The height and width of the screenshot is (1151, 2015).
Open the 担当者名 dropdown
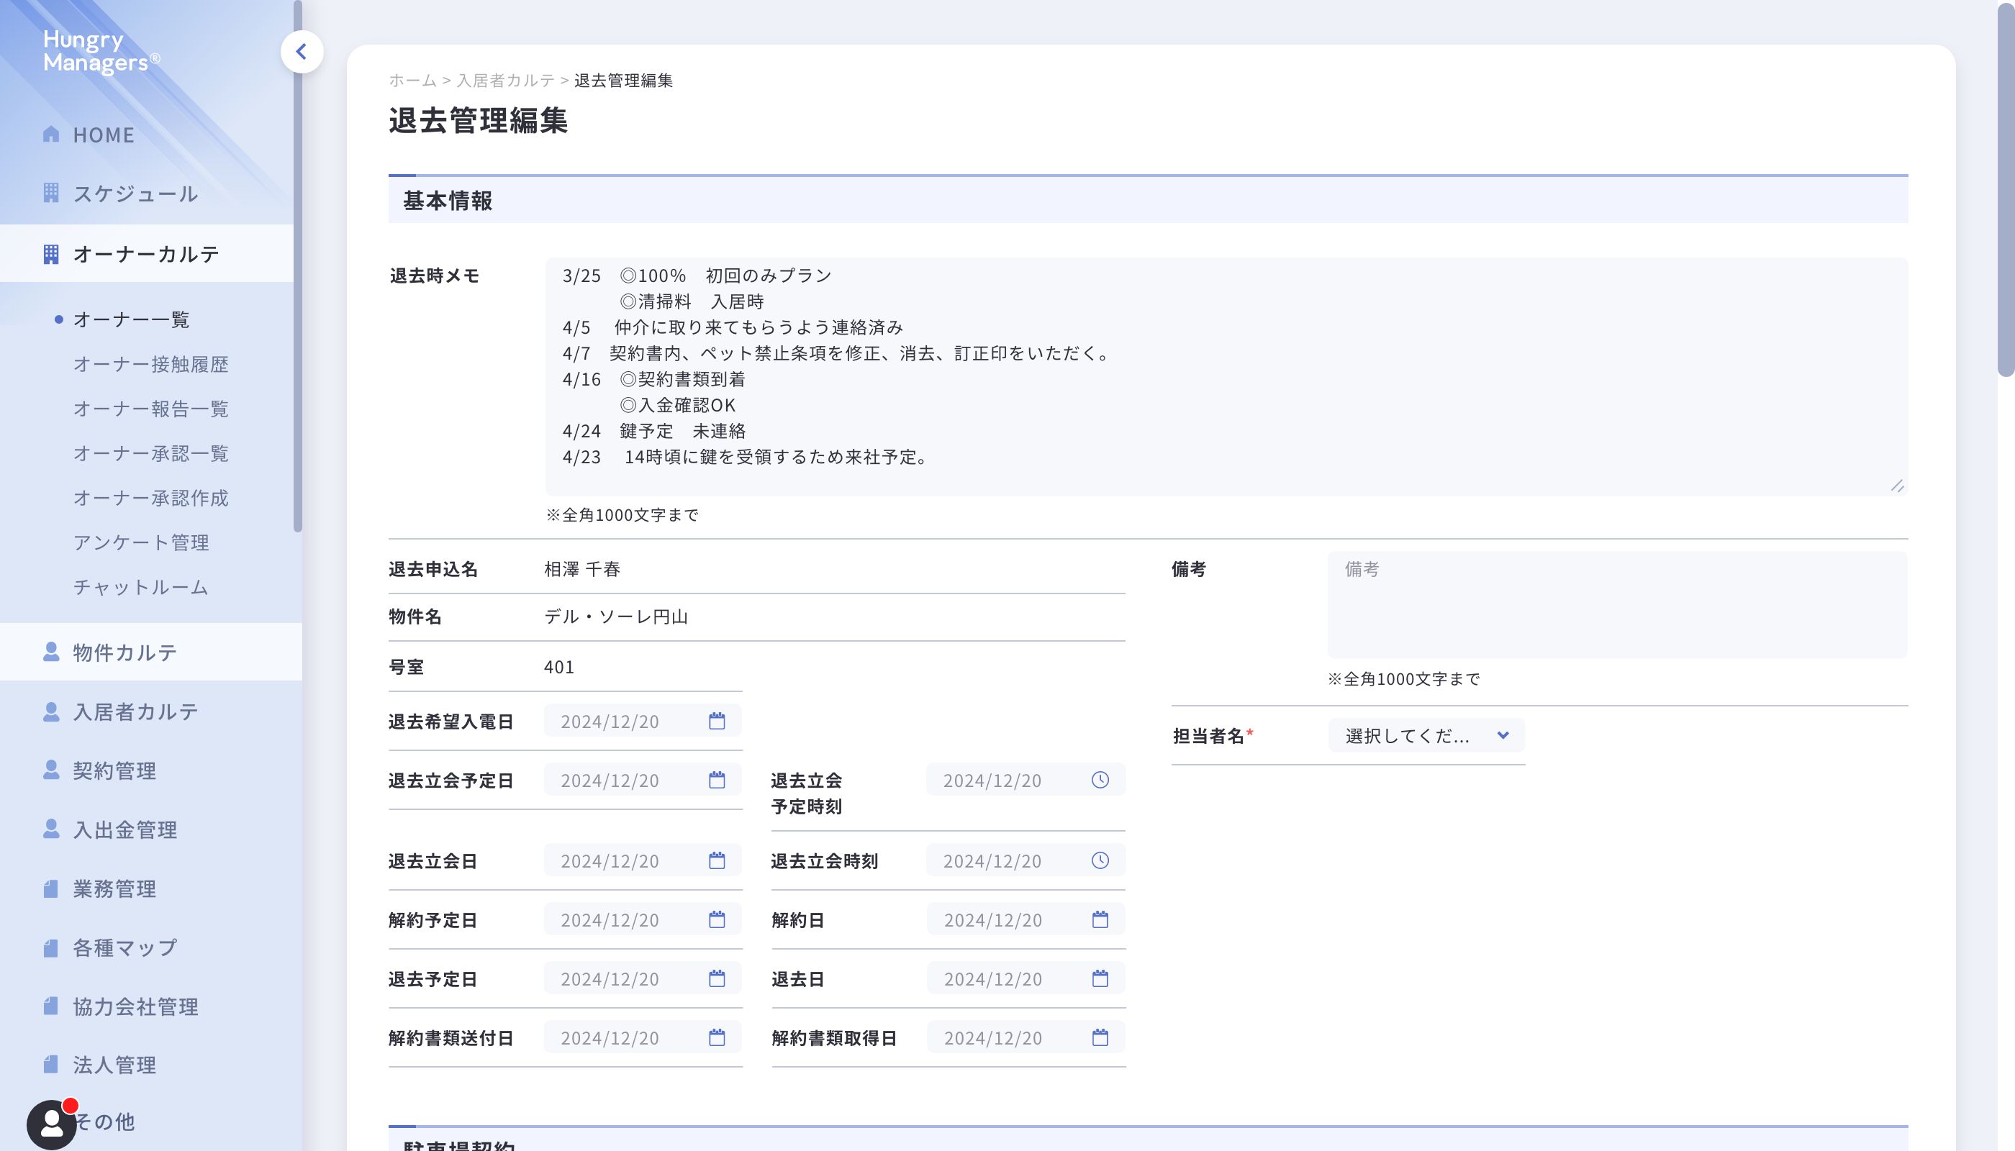pos(1426,736)
